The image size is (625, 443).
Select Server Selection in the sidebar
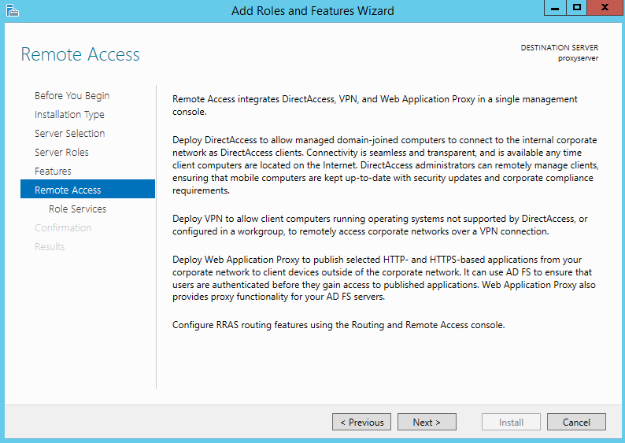[70, 134]
